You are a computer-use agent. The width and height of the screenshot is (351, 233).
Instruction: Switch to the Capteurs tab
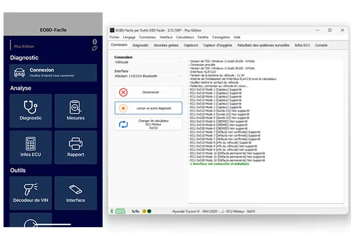pyautogui.click(x=191, y=45)
